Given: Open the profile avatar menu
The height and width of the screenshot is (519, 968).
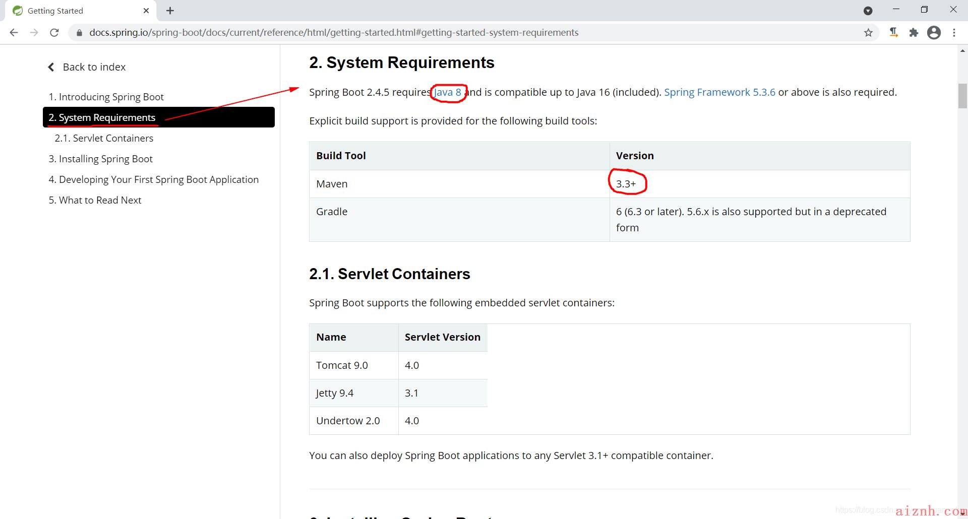Looking at the screenshot, I should tap(934, 33).
